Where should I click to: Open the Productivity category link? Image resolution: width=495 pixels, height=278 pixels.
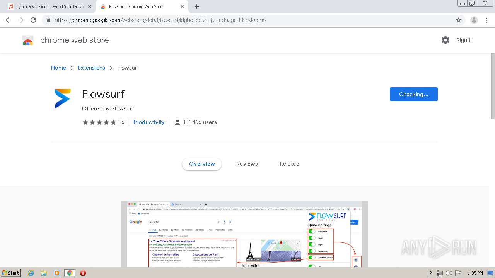(x=149, y=122)
